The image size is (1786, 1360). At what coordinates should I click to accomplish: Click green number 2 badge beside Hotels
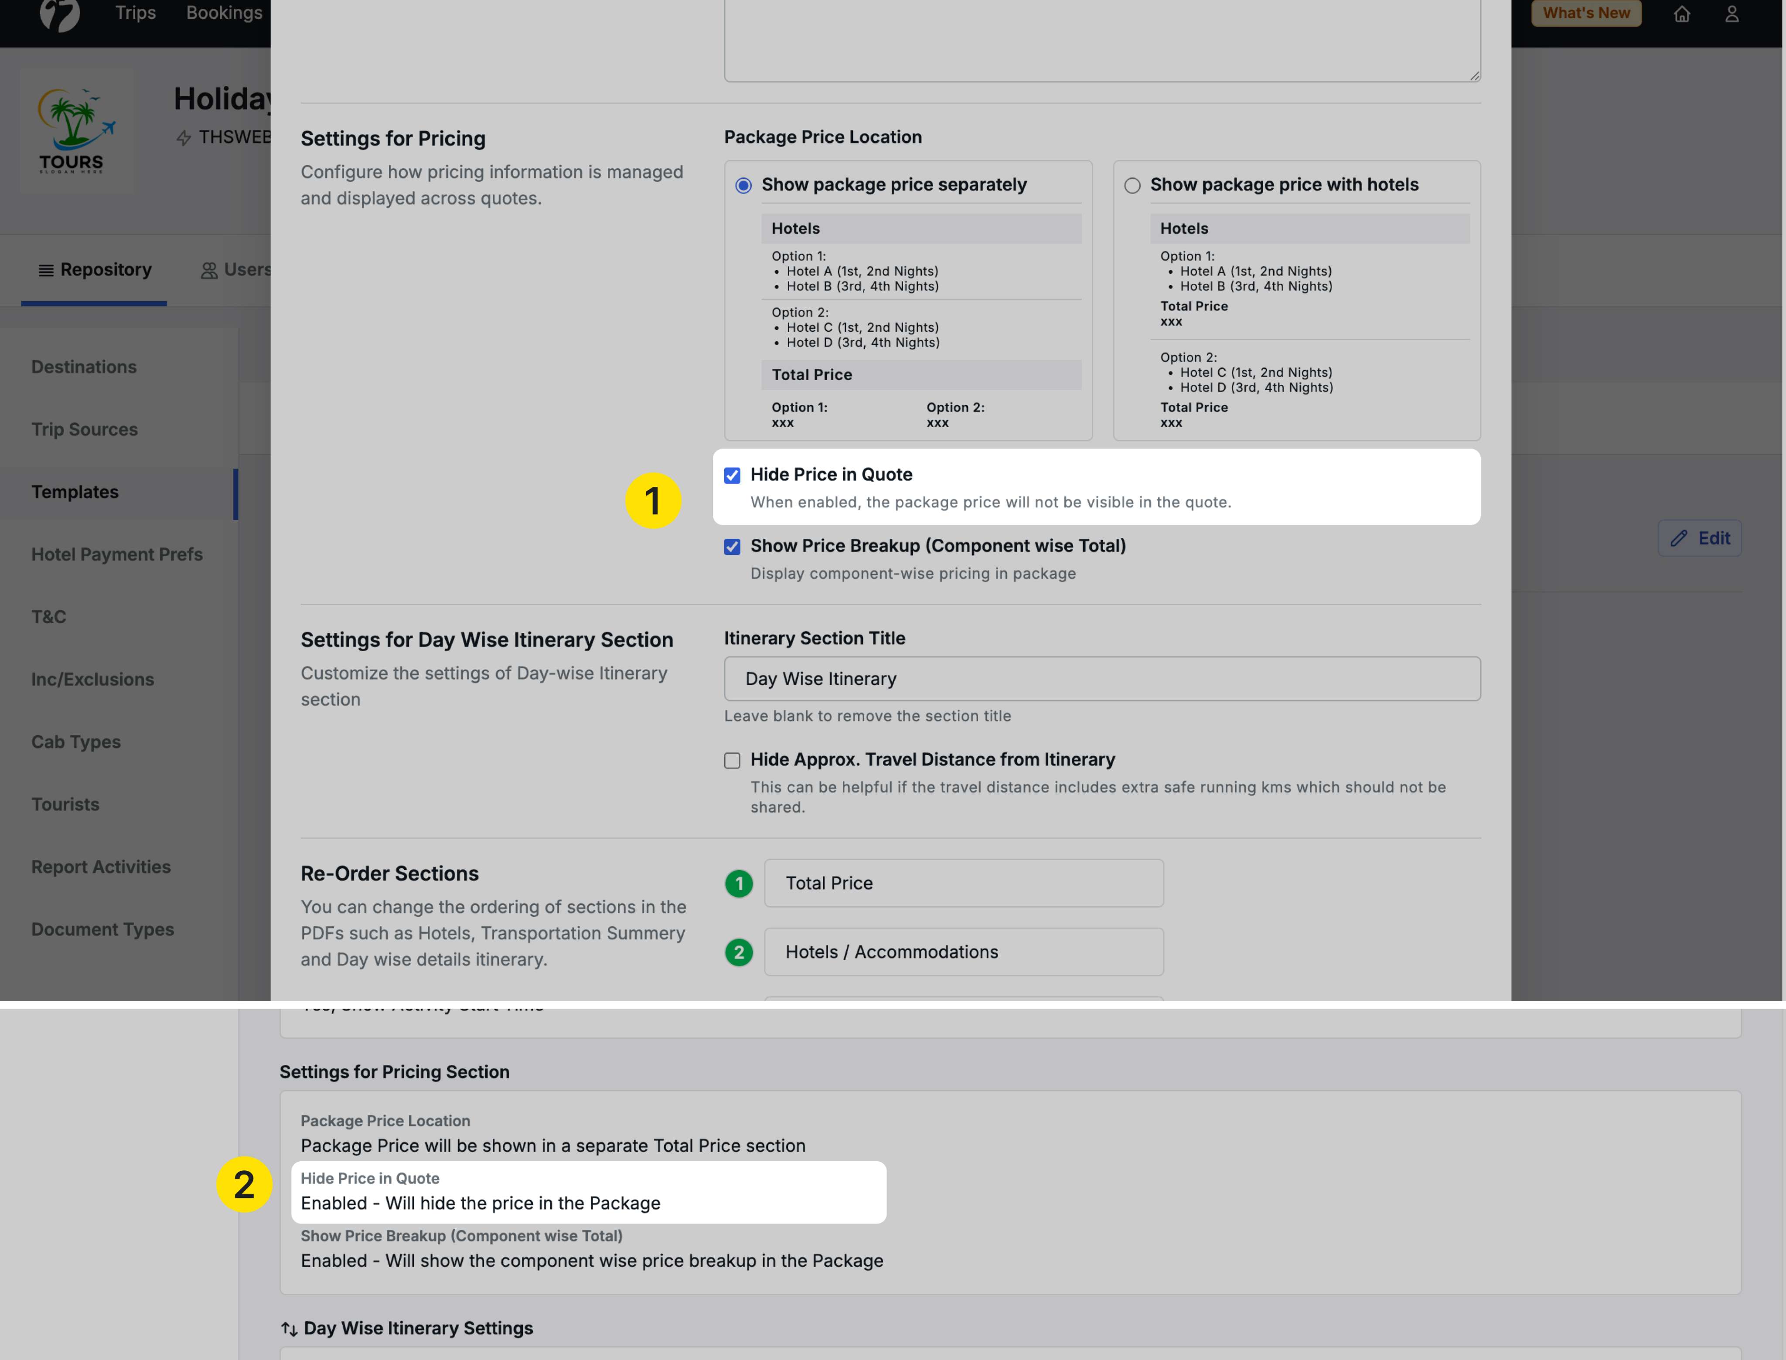pyautogui.click(x=738, y=952)
